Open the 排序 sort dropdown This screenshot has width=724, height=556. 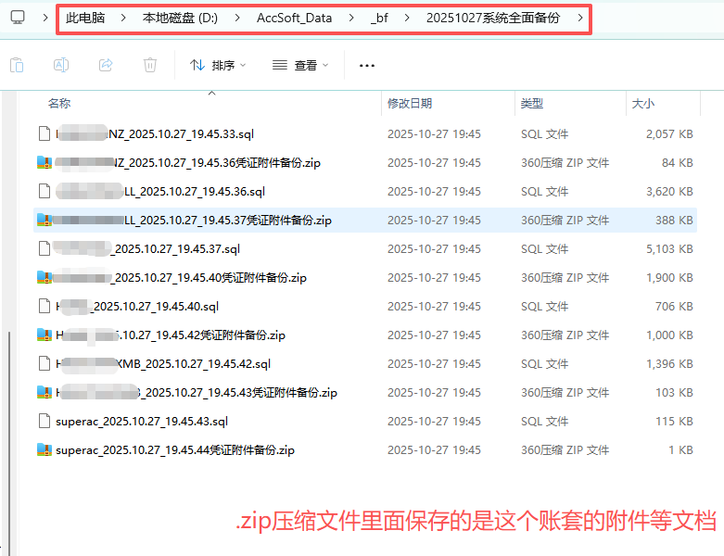click(218, 66)
